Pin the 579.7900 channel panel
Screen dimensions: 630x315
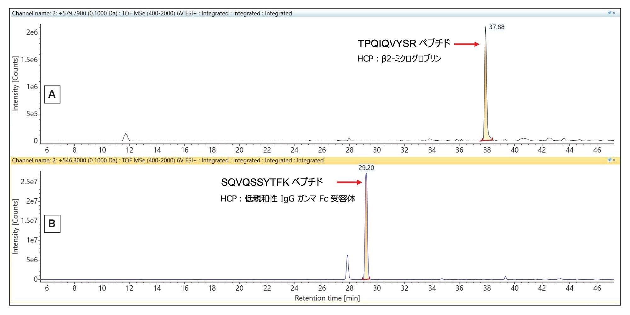(x=610, y=13)
